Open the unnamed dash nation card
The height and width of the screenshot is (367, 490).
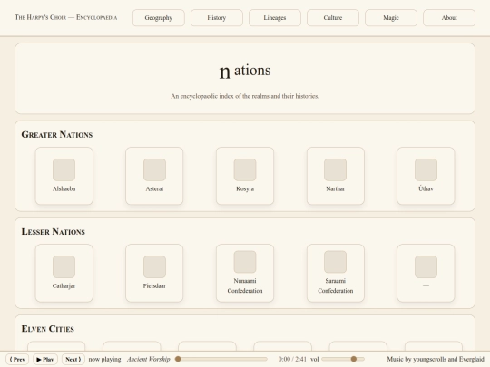pyautogui.click(x=426, y=273)
